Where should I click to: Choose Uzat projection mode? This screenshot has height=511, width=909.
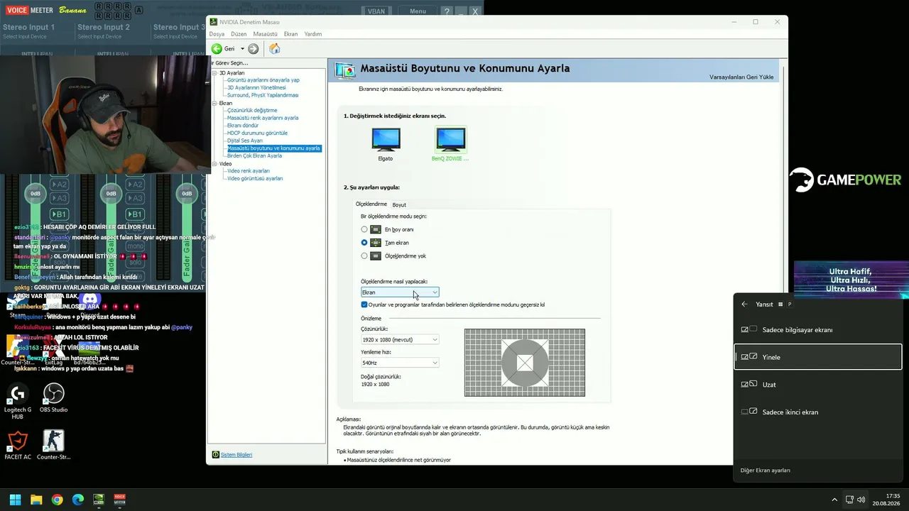[x=817, y=385]
